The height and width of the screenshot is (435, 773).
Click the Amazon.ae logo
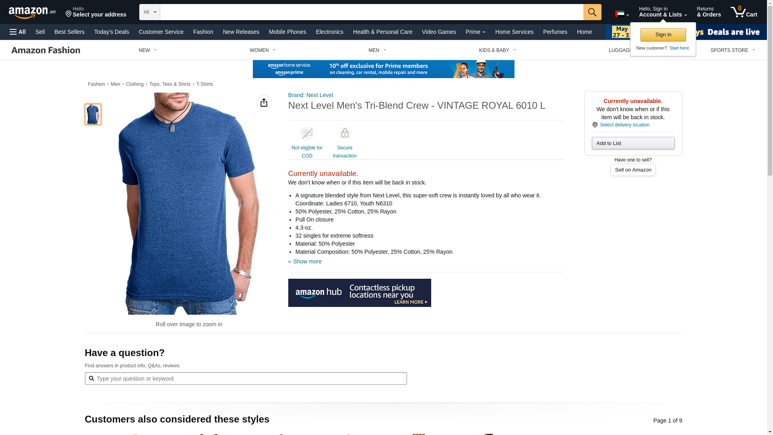tap(32, 12)
